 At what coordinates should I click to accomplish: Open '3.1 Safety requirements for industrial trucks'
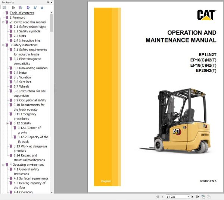click(x=30, y=52)
